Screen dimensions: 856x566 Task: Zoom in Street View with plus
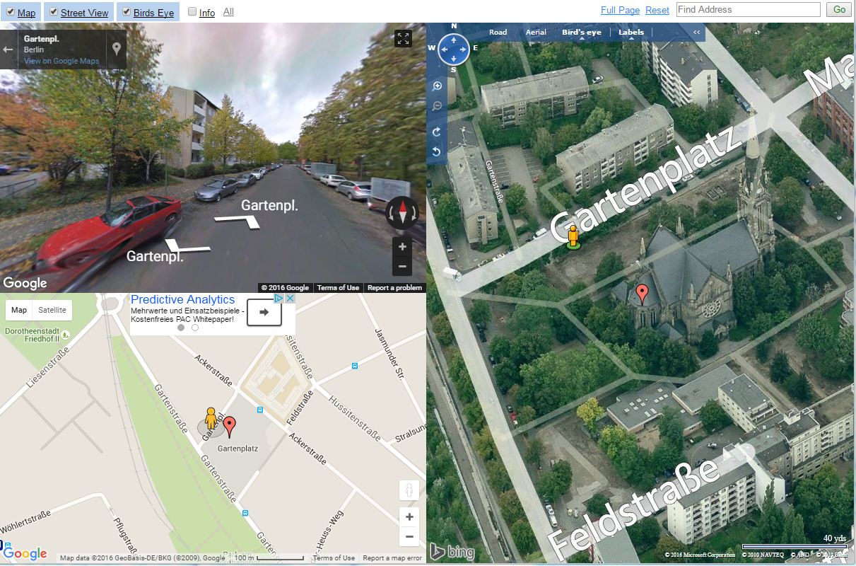pyautogui.click(x=402, y=247)
